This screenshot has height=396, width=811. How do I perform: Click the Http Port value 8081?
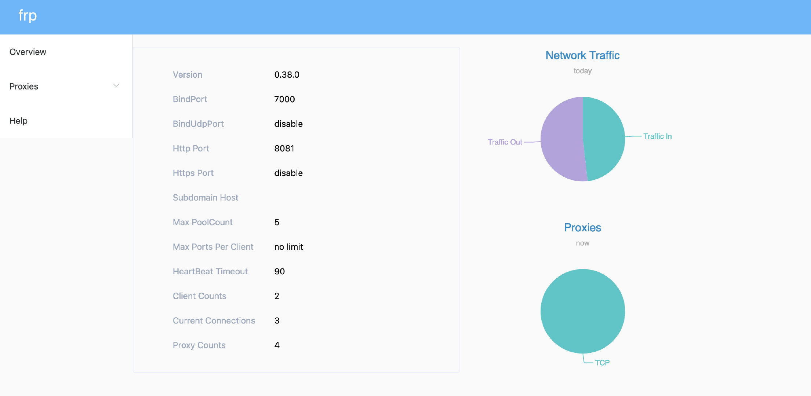(284, 148)
